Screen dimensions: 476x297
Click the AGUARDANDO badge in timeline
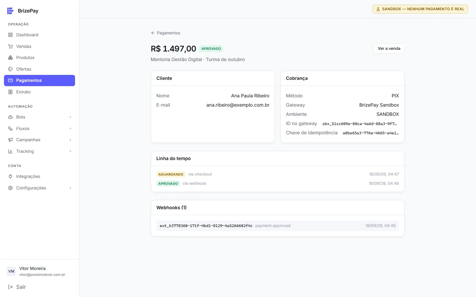pyautogui.click(x=171, y=174)
